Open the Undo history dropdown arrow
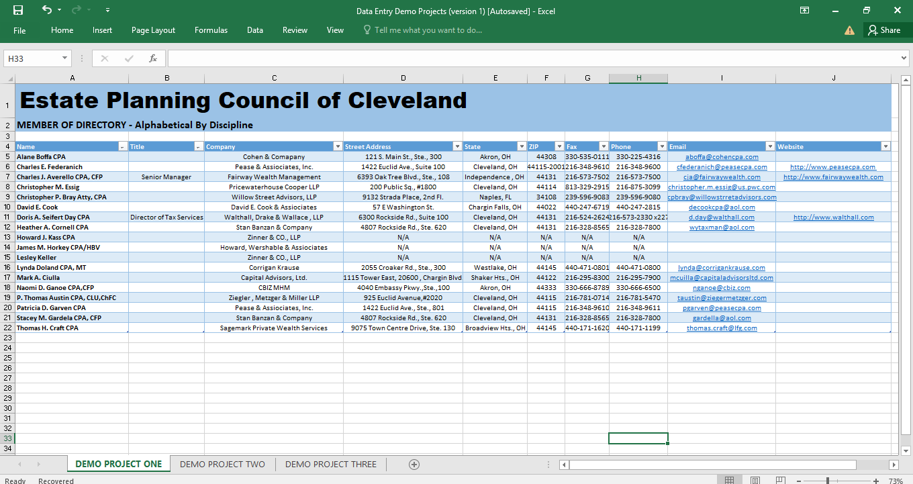Viewport: 913px width, 484px height. [x=59, y=10]
